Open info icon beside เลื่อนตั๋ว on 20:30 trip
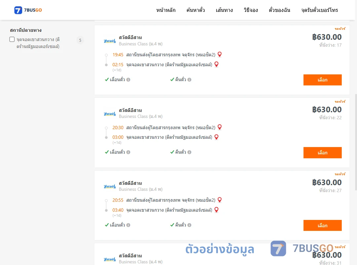The image size is (357, 265). 128,152
